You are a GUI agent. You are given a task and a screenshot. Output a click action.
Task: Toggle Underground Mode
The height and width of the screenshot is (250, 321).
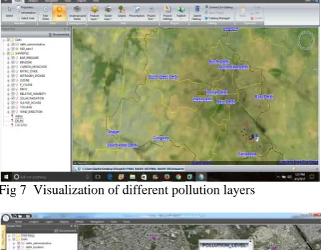click(77, 13)
